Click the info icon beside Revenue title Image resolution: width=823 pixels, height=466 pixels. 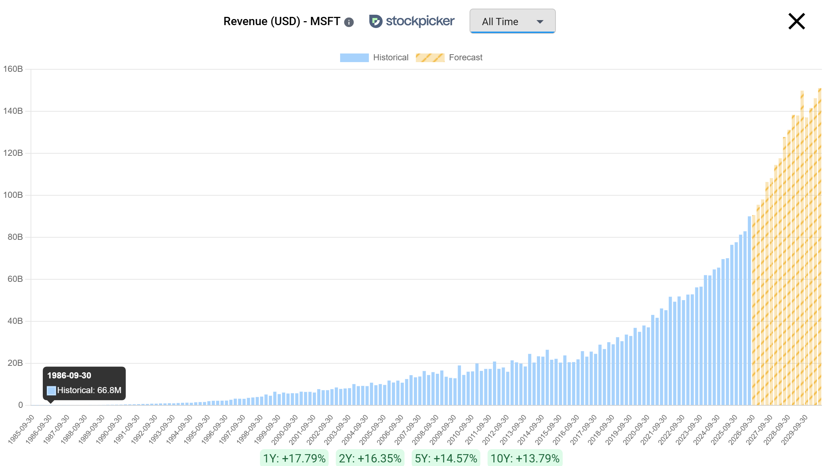349,22
